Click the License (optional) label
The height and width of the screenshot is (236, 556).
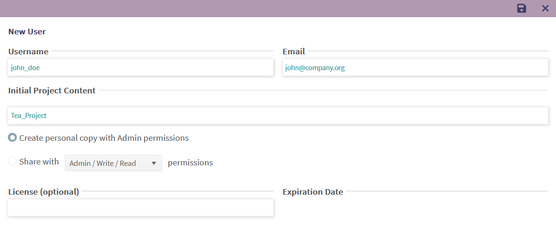pos(44,192)
